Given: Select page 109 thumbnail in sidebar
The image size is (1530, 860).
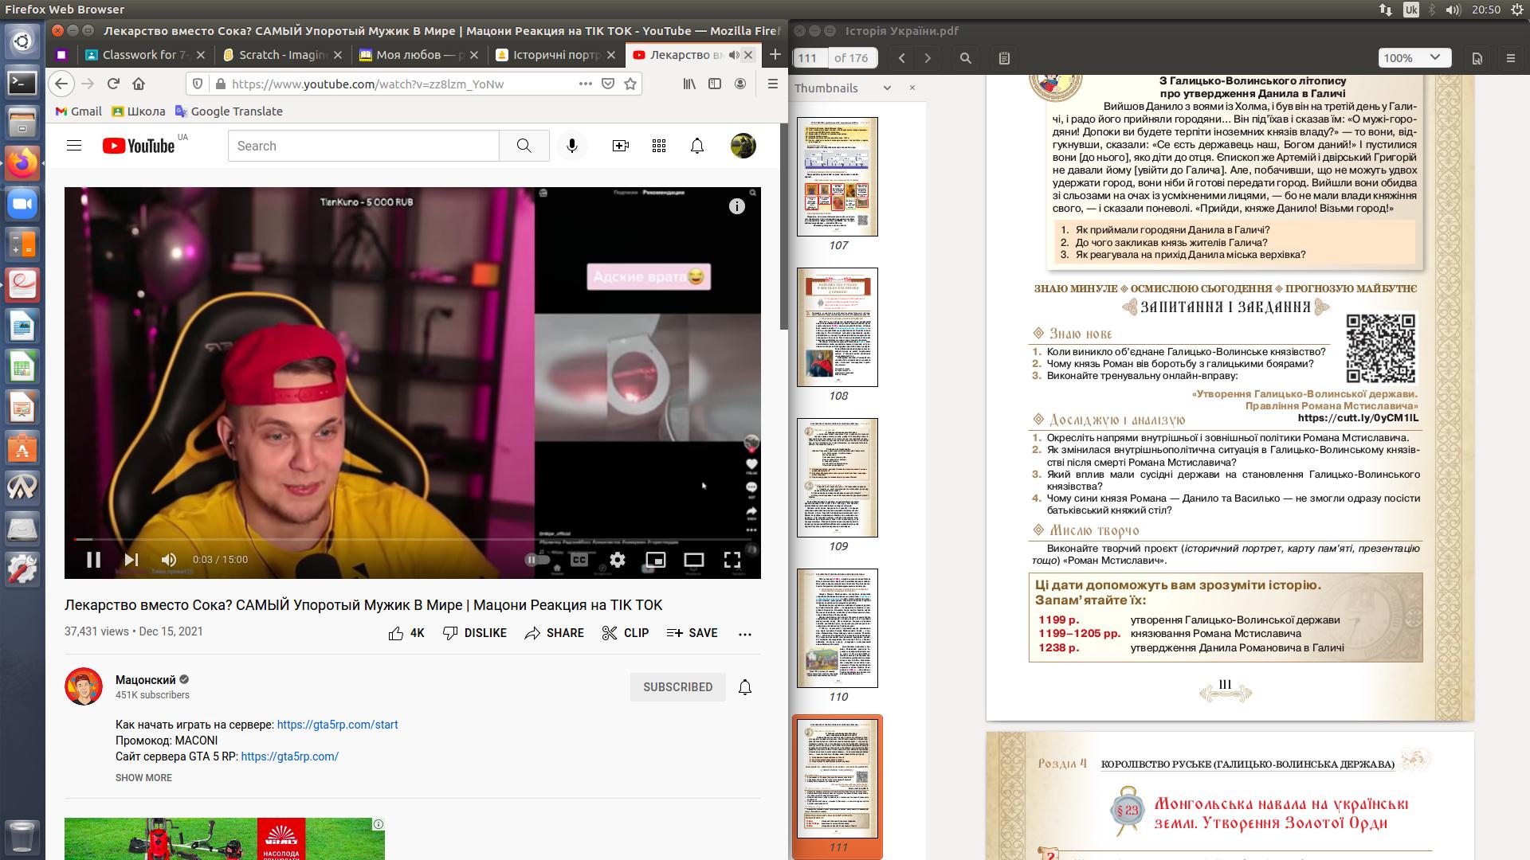Looking at the screenshot, I should point(838,478).
